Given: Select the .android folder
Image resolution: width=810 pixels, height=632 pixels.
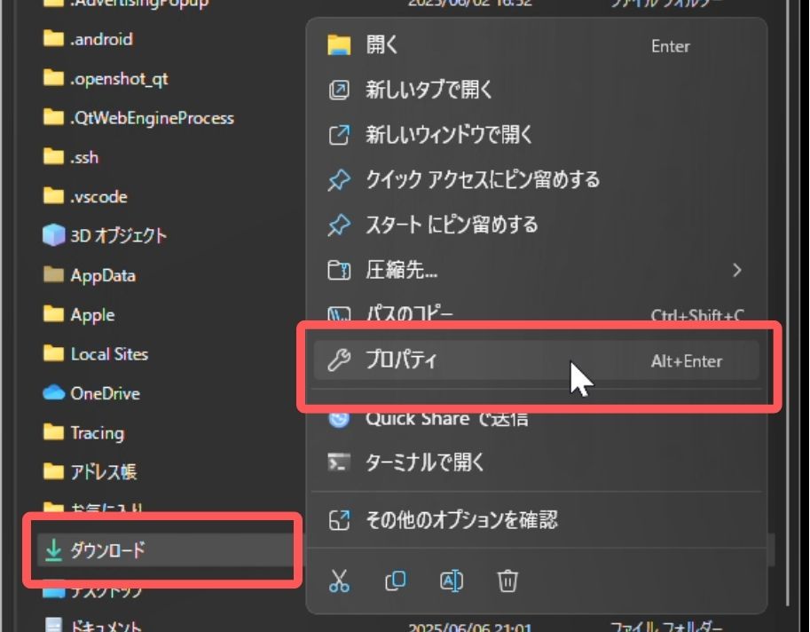Looking at the screenshot, I should click(88, 39).
